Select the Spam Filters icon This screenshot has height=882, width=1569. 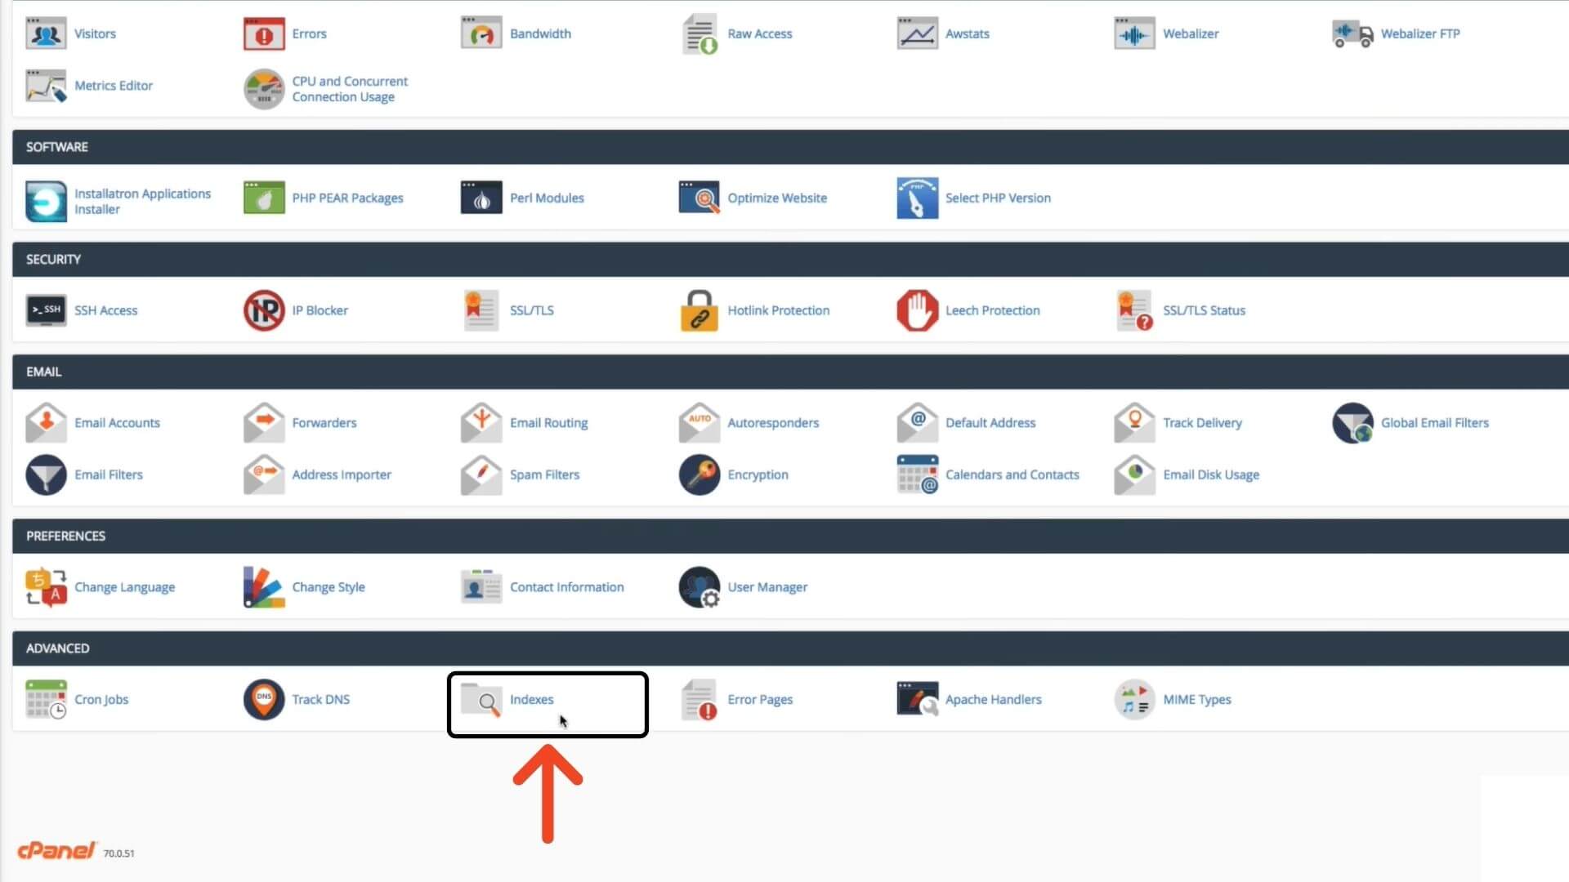pos(481,474)
